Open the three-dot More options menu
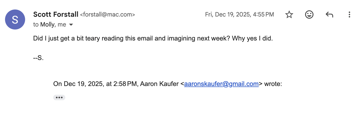 349,15
